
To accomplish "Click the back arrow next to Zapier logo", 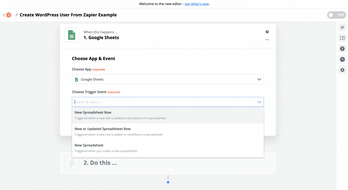I will click(x=4, y=15).
